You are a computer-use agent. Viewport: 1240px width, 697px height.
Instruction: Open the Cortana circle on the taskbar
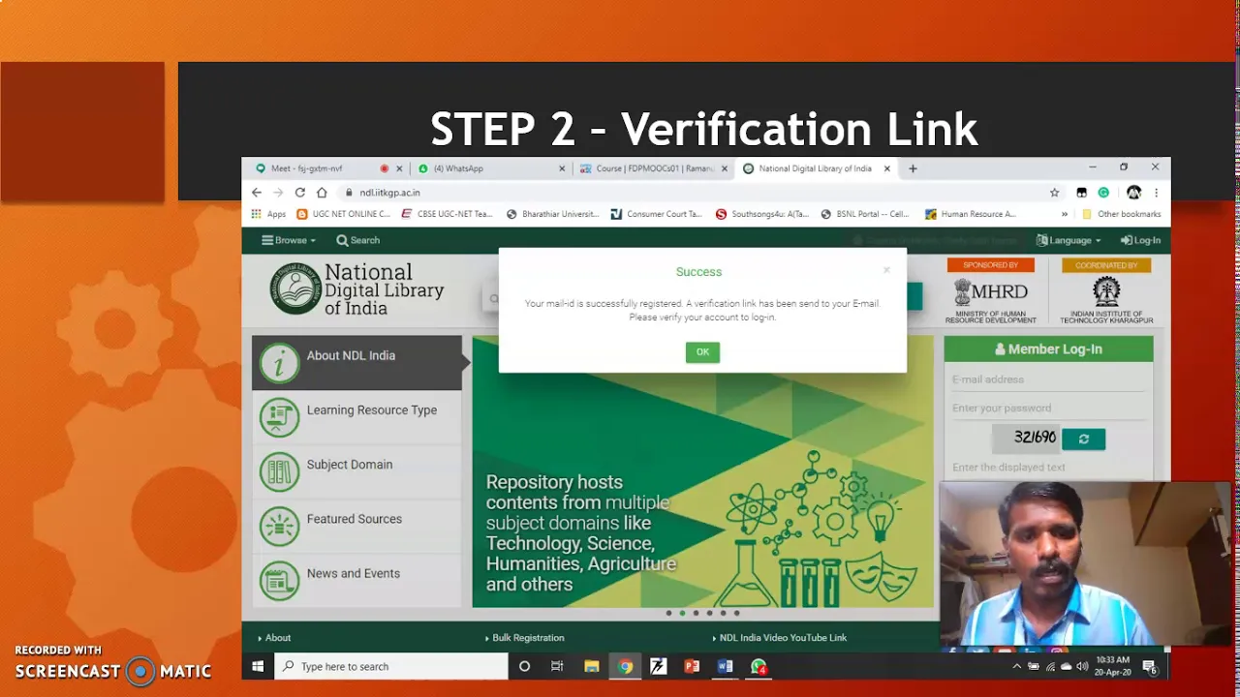(x=524, y=666)
